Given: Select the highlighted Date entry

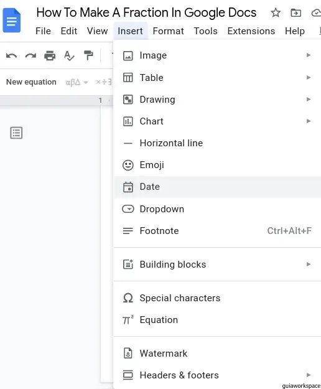Looking at the screenshot, I should [x=217, y=187].
